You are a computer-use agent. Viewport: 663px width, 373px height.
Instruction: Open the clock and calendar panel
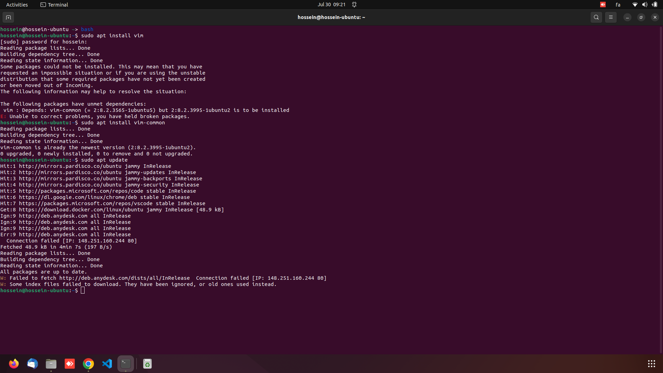coord(331,4)
